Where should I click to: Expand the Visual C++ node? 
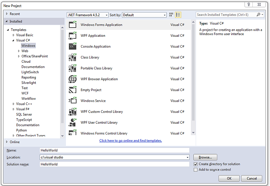[13, 104]
